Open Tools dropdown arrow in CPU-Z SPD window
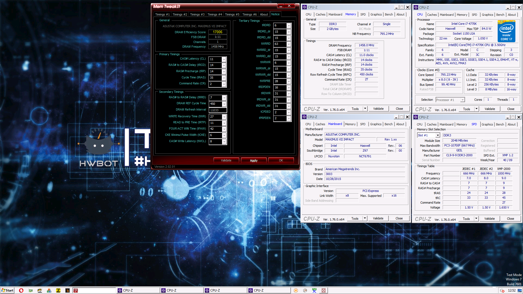 pos(476,219)
